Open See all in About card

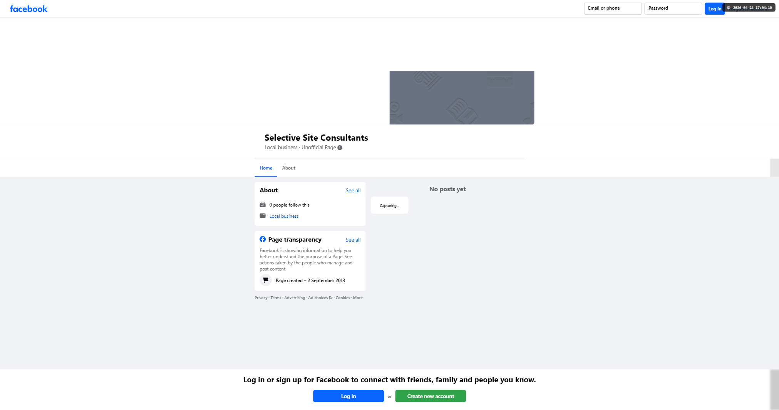353,190
